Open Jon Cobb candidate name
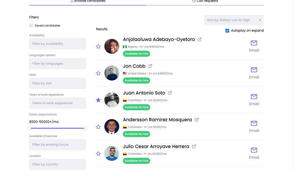The image size is (294, 171). click(x=134, y=66)
